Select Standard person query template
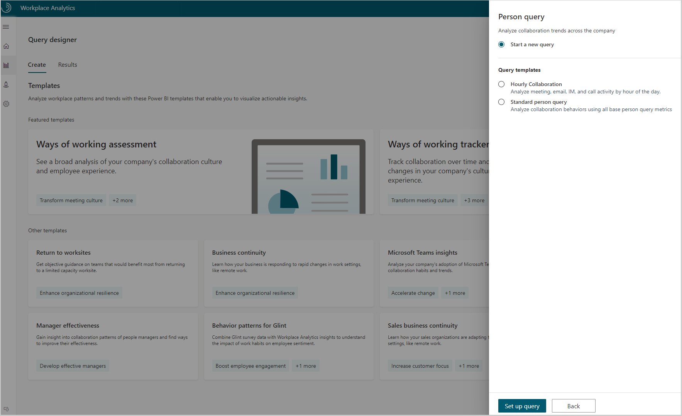The height and width of the screenshot is (416, 682). (501, 102)
